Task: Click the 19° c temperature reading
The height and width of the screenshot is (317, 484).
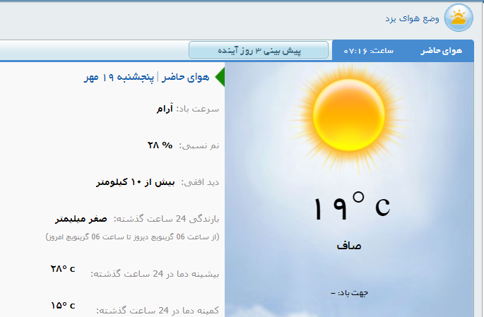Action: click(x=351, y=207)
